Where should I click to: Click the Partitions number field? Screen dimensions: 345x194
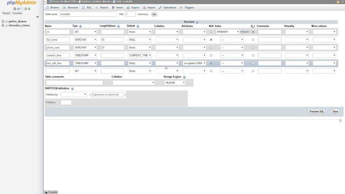point(66,102)
